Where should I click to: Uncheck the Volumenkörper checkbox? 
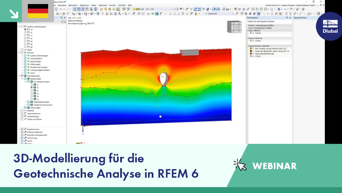22,76
